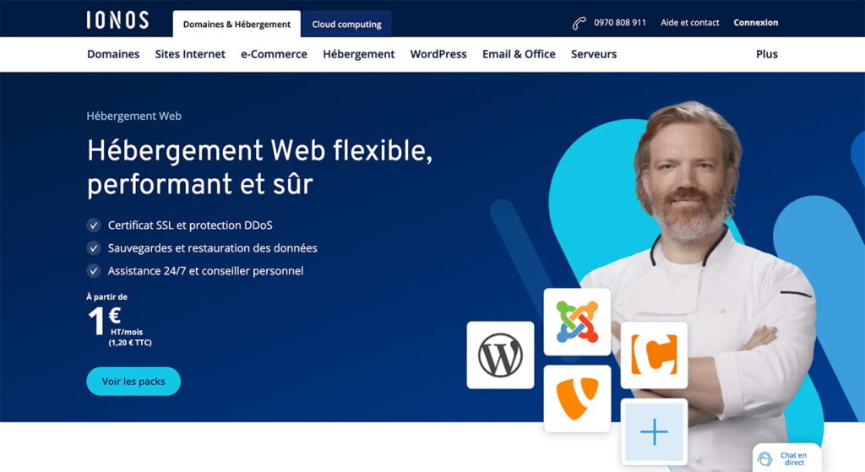Click the phone handset icon
The image size is (865, 472).
579,23
